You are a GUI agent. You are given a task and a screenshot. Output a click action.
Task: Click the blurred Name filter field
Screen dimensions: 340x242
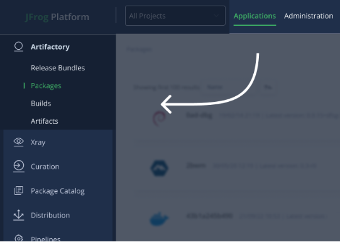tap(229, 87)
